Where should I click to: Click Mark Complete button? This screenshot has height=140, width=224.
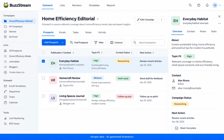(x=186, y=128)
